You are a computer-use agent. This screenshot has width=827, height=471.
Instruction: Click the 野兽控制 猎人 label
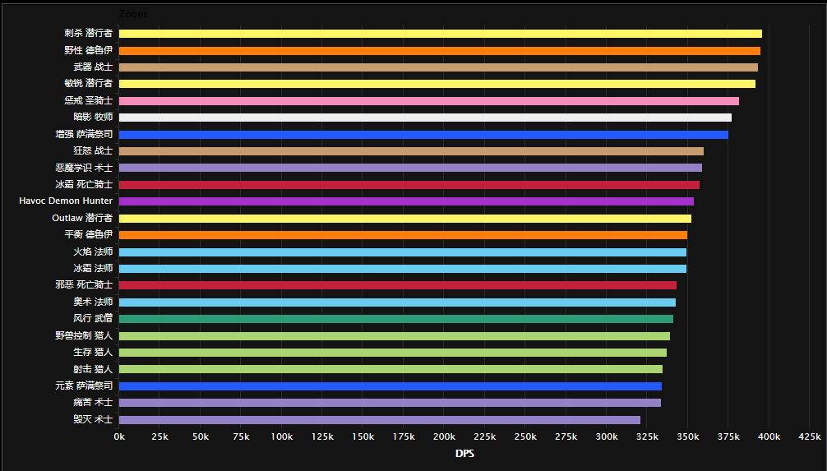tap(84, 335)
